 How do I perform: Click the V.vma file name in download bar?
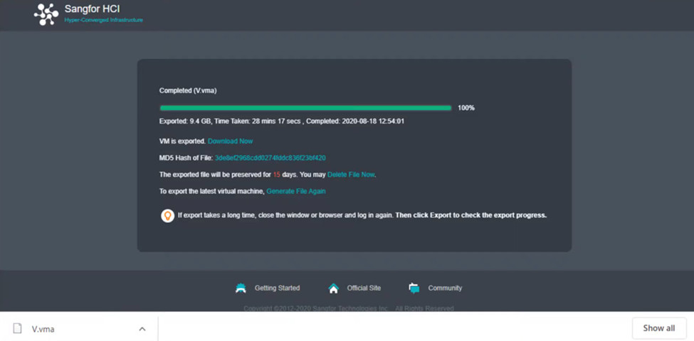tap(43, 329)
